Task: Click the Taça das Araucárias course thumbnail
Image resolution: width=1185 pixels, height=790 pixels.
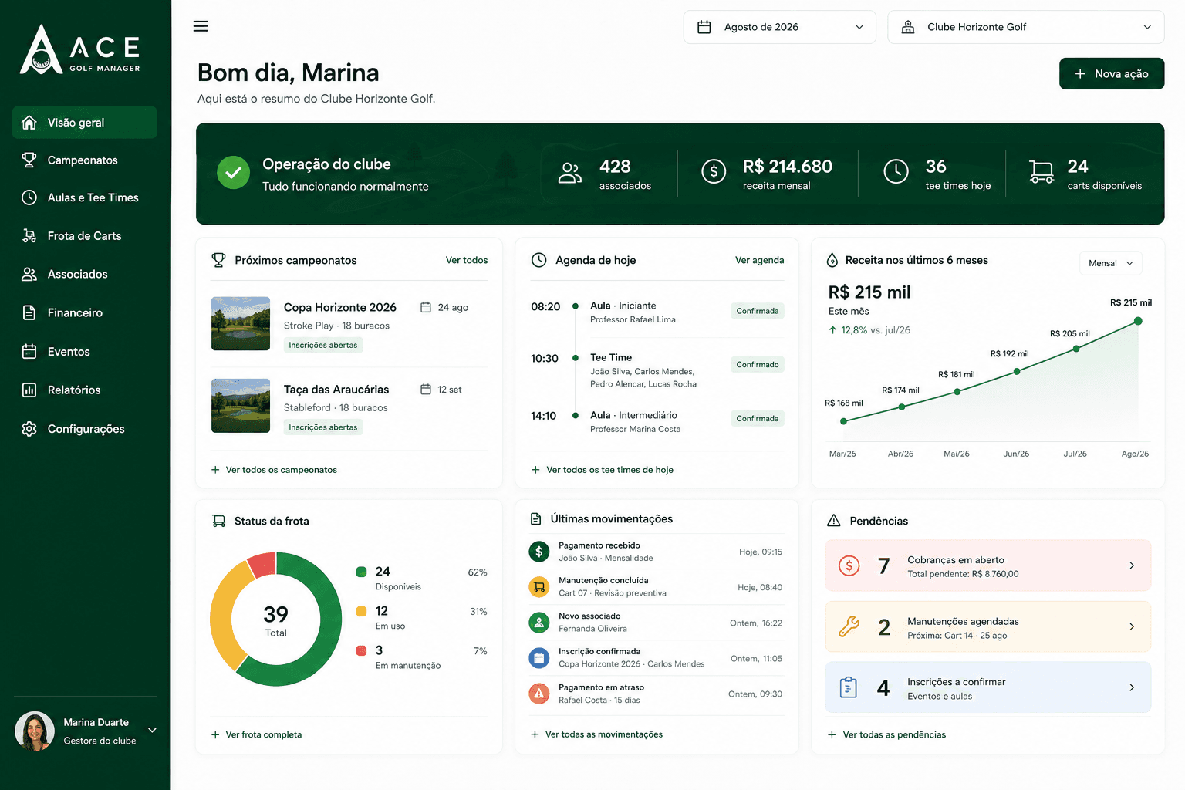Action: [x=241, y=406]
